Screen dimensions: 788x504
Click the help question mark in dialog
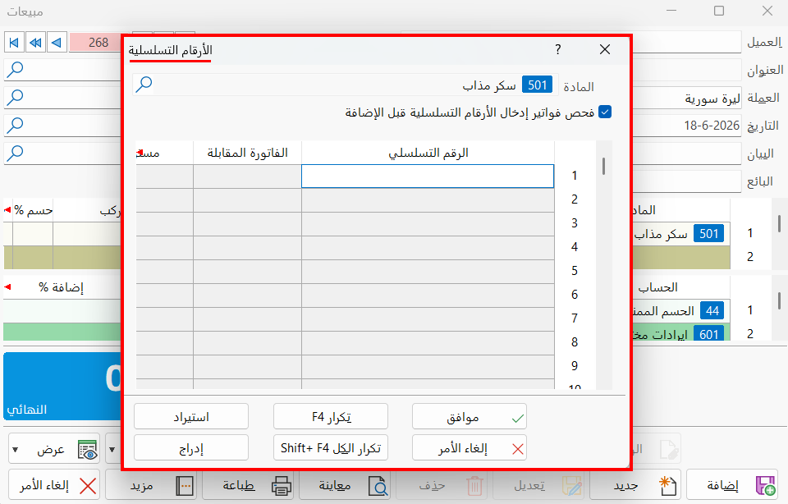click(x=558, y=49)
